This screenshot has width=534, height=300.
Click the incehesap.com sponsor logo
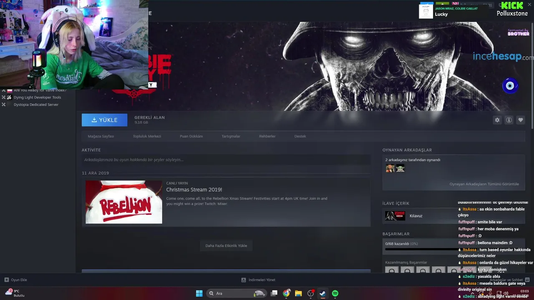(503, 56)
